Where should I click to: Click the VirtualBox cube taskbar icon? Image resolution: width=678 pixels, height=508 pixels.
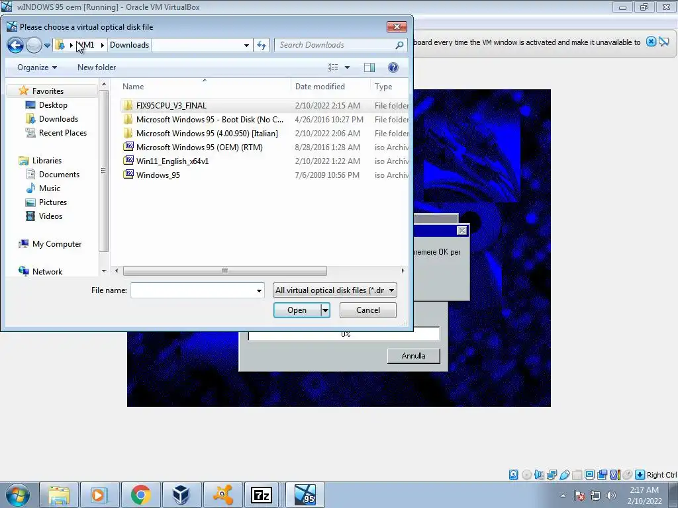tap(181, 495)
